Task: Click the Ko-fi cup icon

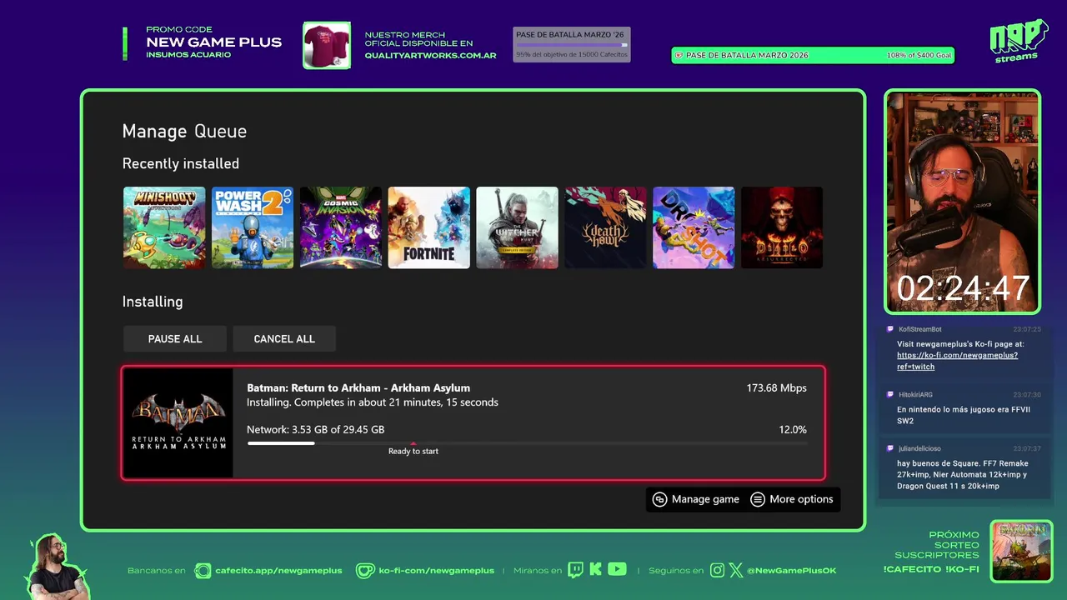Action: pos(365,571)
